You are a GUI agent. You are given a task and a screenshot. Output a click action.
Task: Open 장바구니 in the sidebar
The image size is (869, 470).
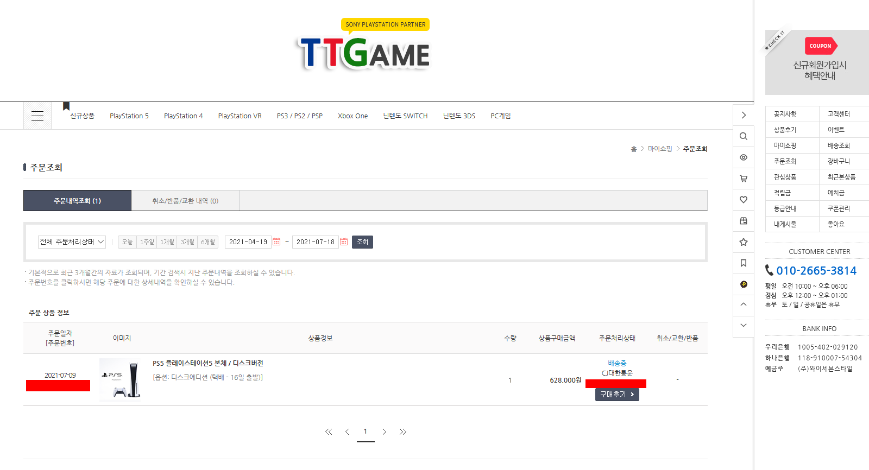tap(839, 161)
